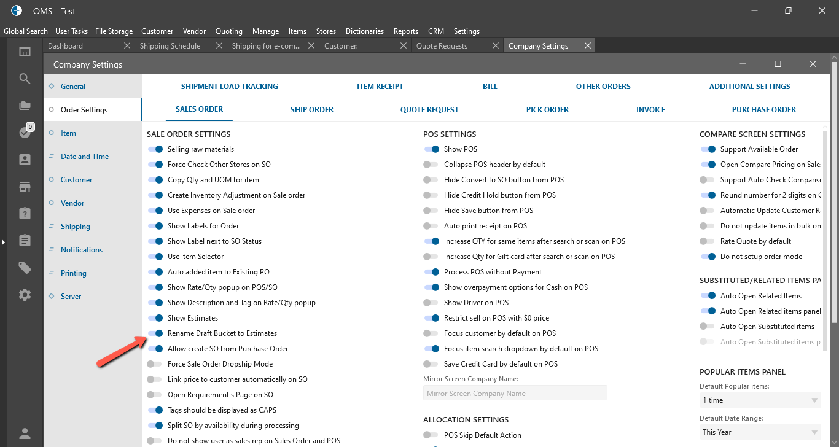Click the Mirror Screen Company Name field
Viewport: 839px width, 447px height.
[515, 394]
